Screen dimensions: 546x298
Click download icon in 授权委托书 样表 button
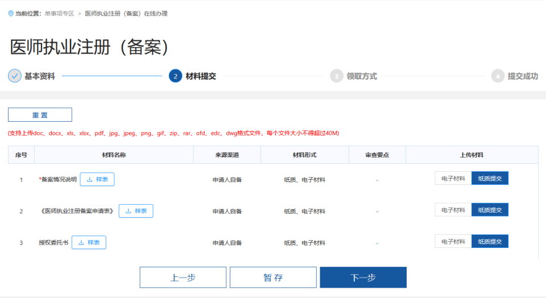click(81, 243)
